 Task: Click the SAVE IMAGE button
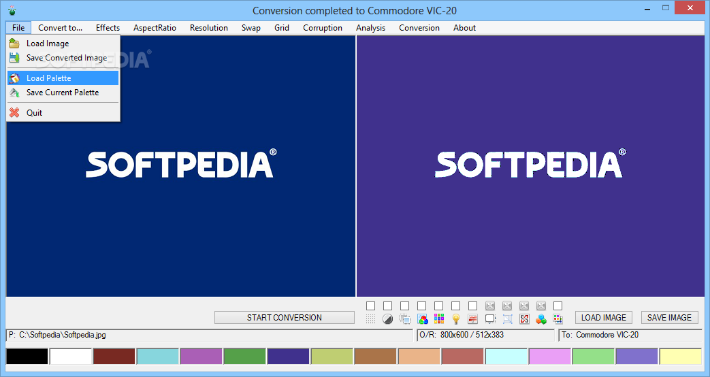pyautogui.click(x=670, y=318)
